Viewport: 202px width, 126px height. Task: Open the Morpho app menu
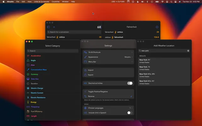(x=10, y=2)
